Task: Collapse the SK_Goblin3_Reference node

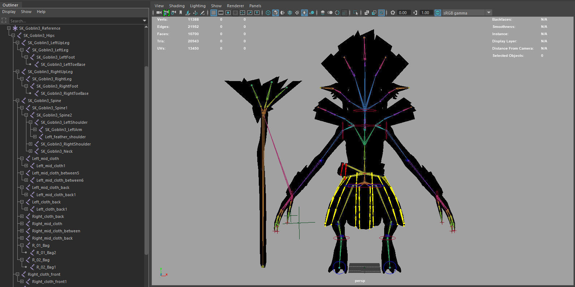Action: 9,28
